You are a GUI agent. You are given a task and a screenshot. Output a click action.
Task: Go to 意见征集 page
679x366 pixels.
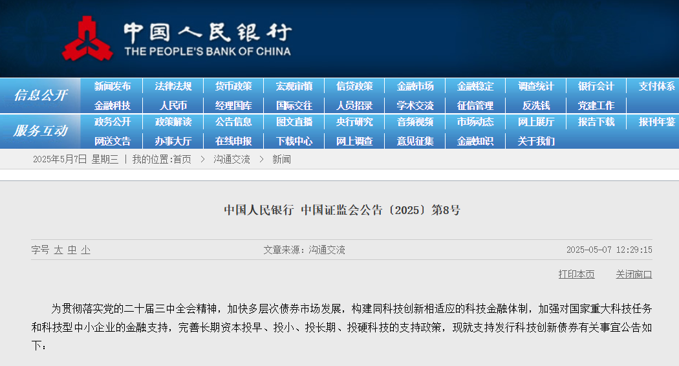[415, 141]
